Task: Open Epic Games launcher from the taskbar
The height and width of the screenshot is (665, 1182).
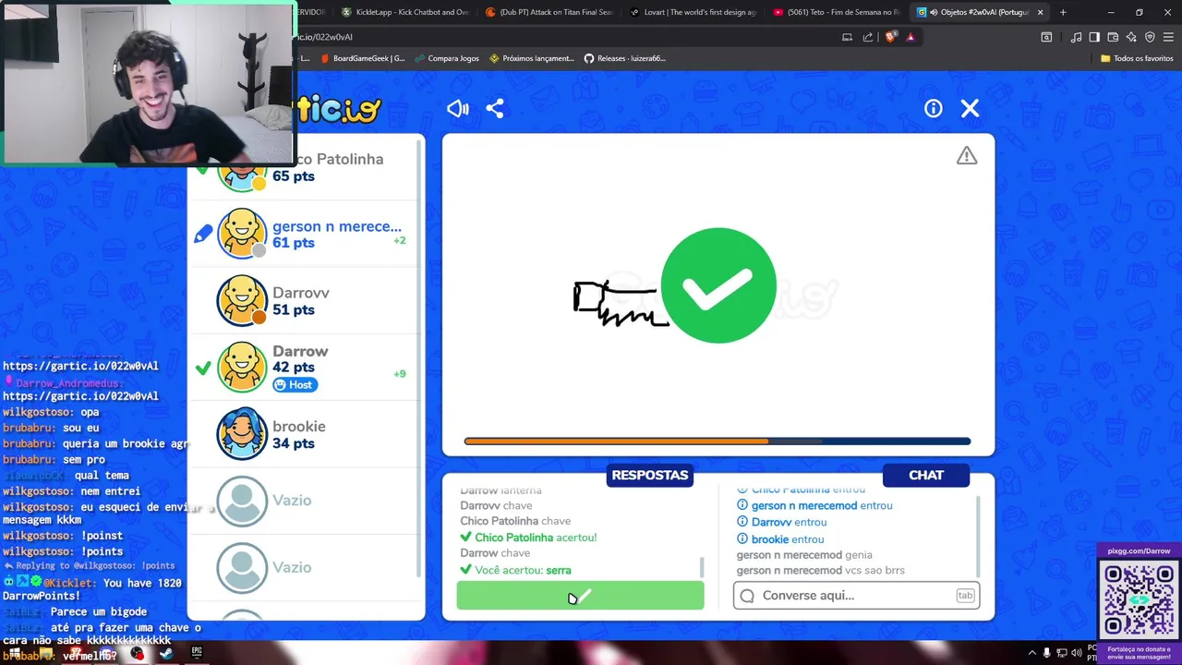Action: coord(197,653)
